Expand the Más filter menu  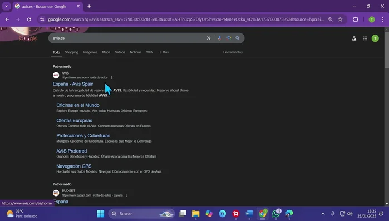[x=164, y=52]
